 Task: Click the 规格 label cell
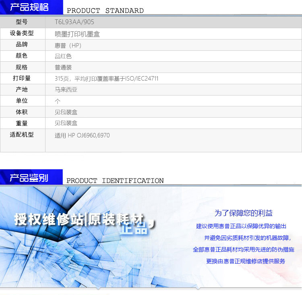point(22,67)
